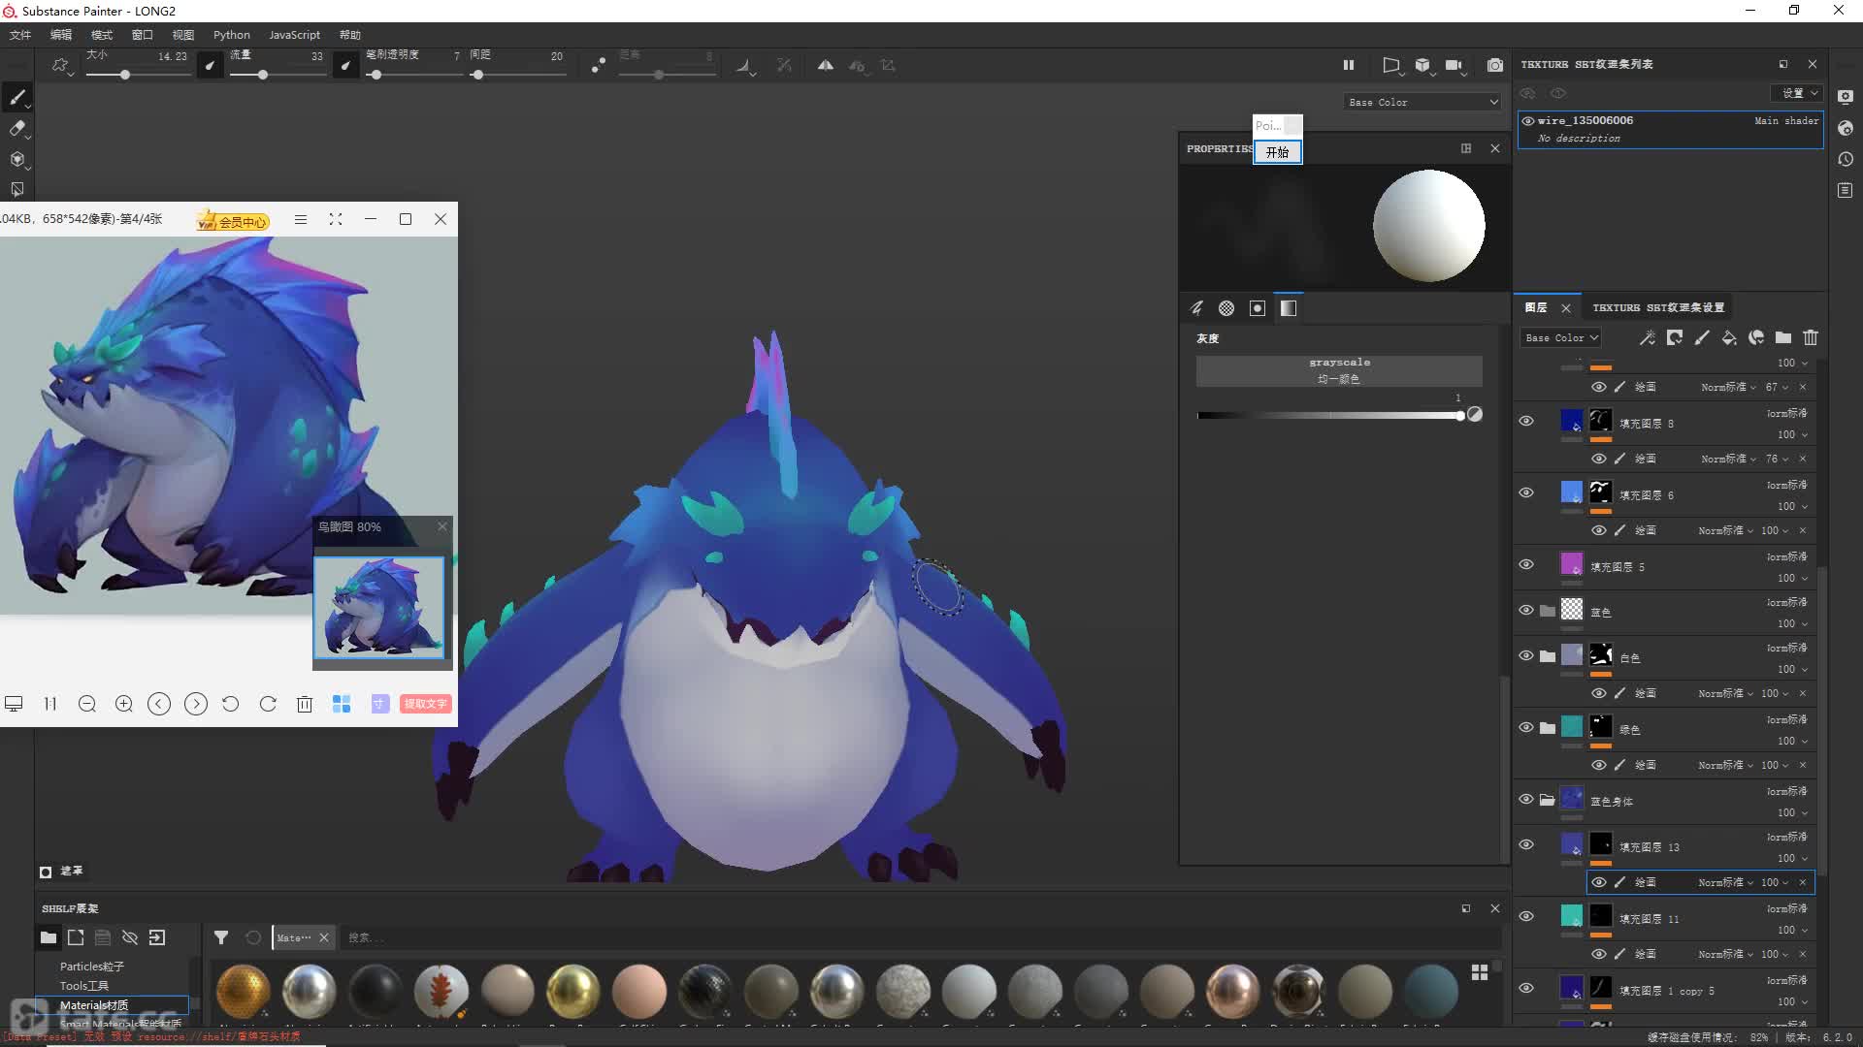The width and height of the screenshot is (1863, 1047).
Task: Hide 填充图层 13 layer
Action: point(1526,844)
